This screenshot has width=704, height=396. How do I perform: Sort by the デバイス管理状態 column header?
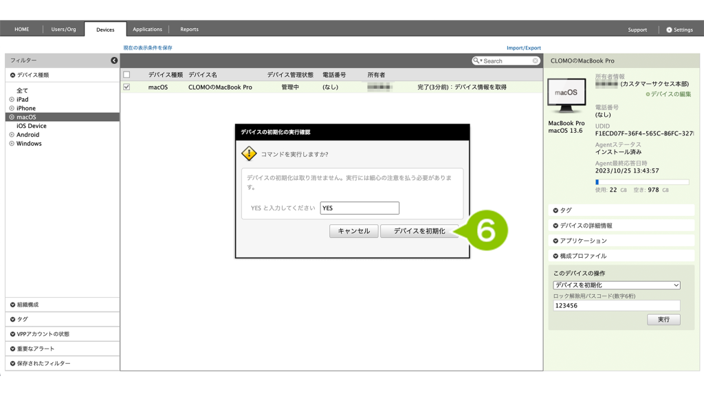click(x=290, y=75)
